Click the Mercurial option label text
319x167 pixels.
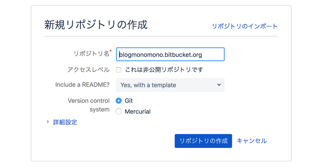pyautogui.click(x=137, y=112)
